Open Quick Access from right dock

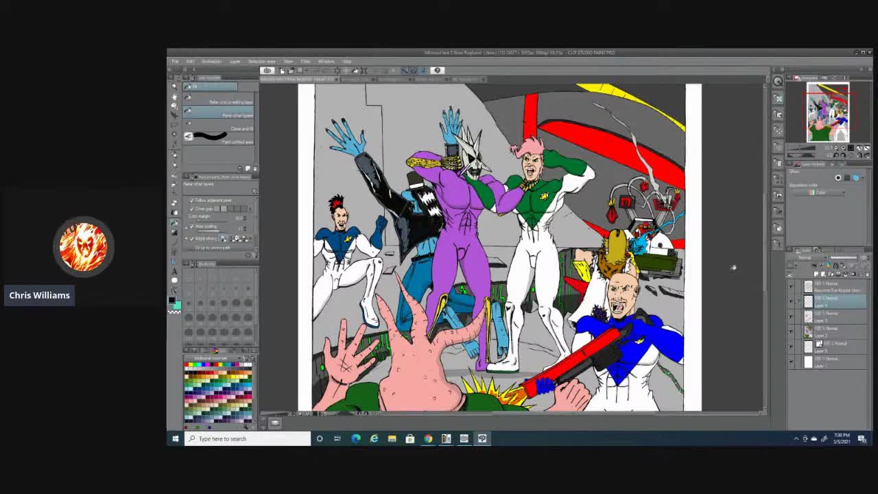778,82
